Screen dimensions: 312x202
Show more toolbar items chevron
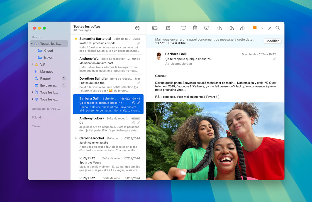(x=270, y=28)
